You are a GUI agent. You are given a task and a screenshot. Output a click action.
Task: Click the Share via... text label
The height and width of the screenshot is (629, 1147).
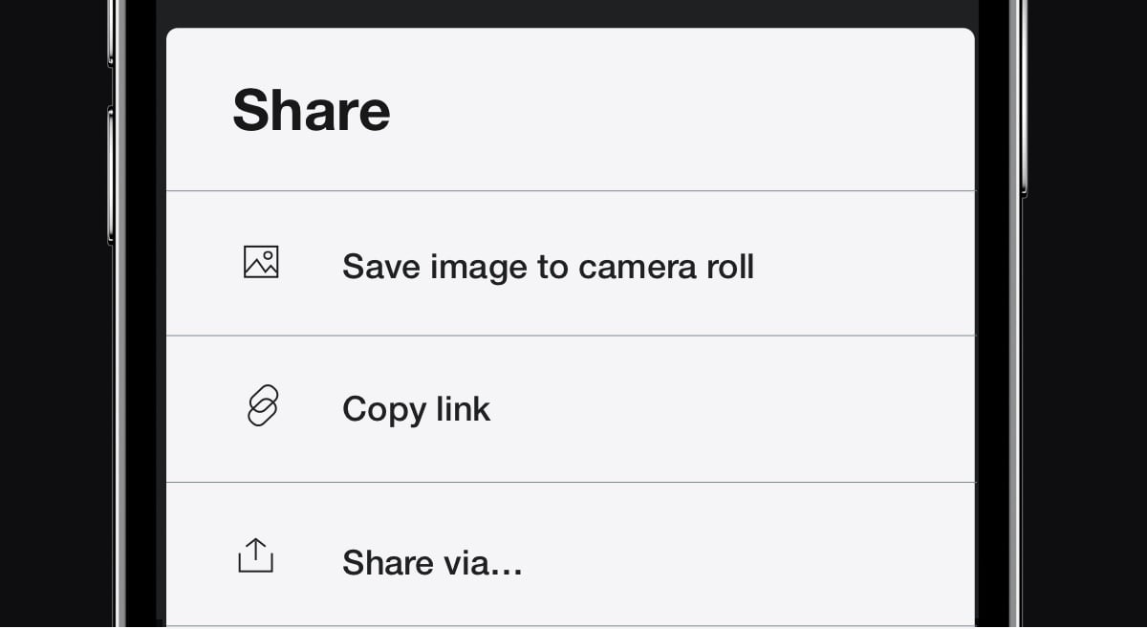pyautogui.click(x=431, y=563)
